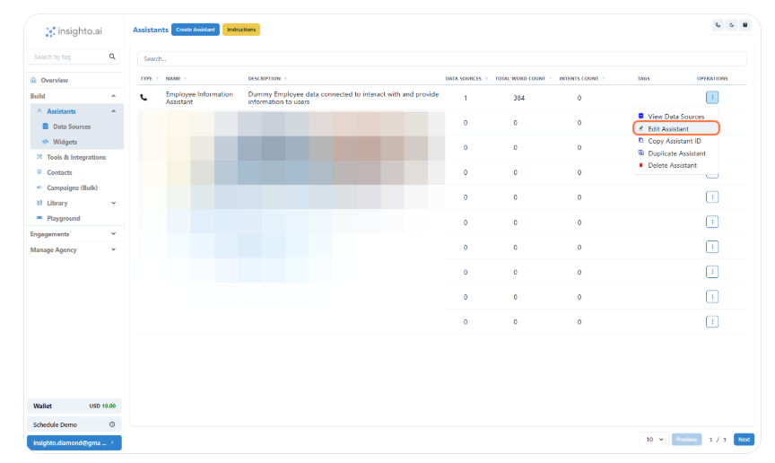Expand the Manage Agency section
Screen dimensions: 775x463
pyautogui.click(x=74, y=249)
